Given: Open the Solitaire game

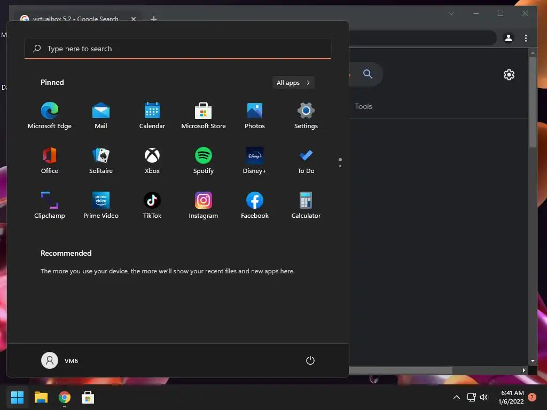Looking at the screenshot, I should (101, 160).
